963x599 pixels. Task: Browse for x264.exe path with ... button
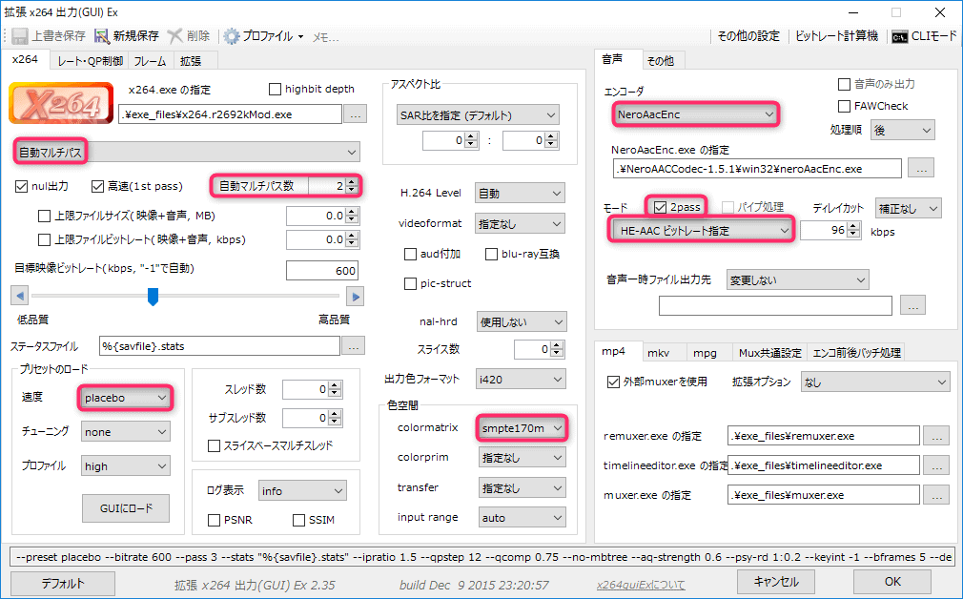tap(354, 114)
